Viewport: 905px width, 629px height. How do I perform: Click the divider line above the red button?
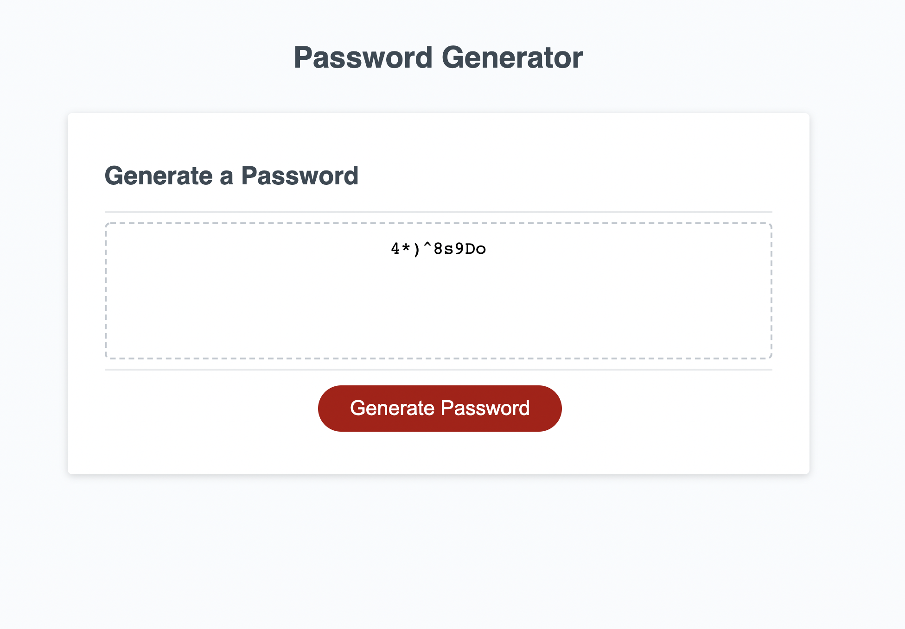coord(439,370)
